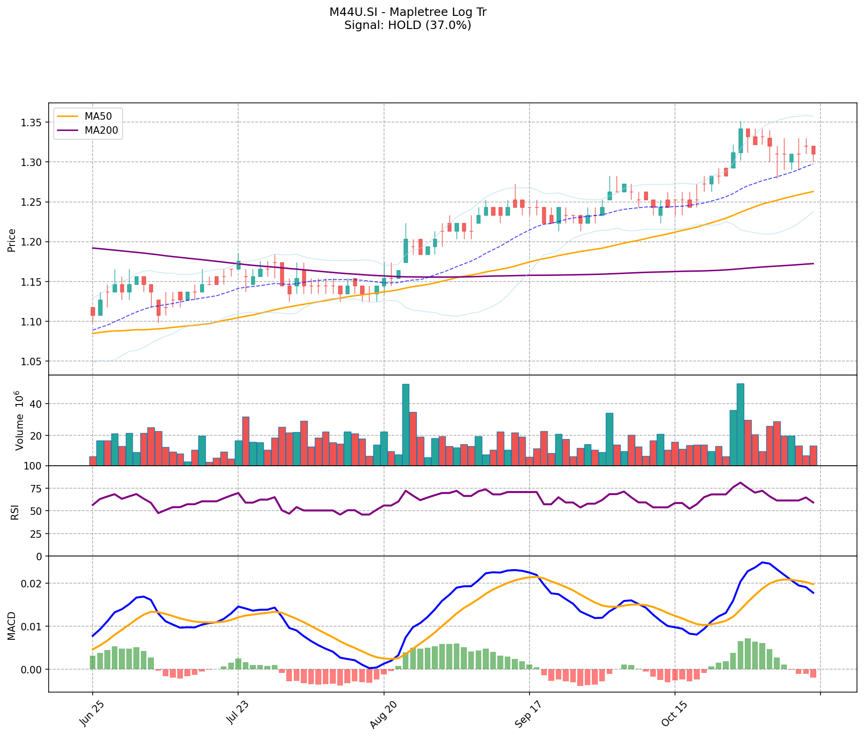Click the chart title M44U.SI - Mapletree Log Tr

408,12
